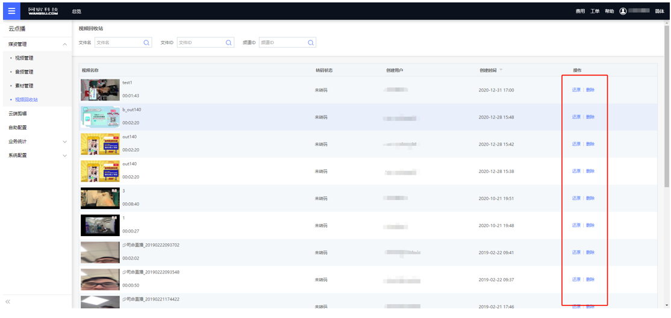Collapse the 媒资管理 sidebar section
The image size is (671, 318).
tap(64, 45)
